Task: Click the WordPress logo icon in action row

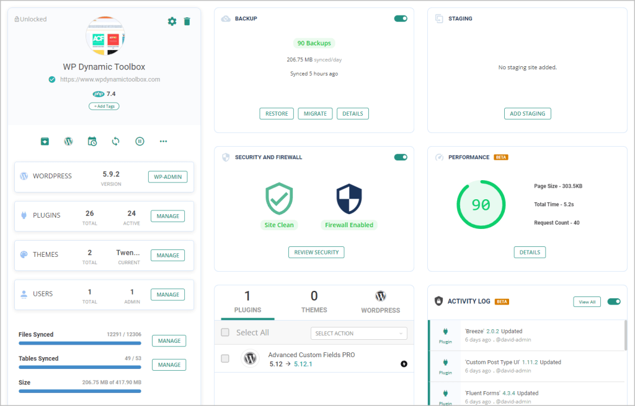Action: (x=68, y=141)
